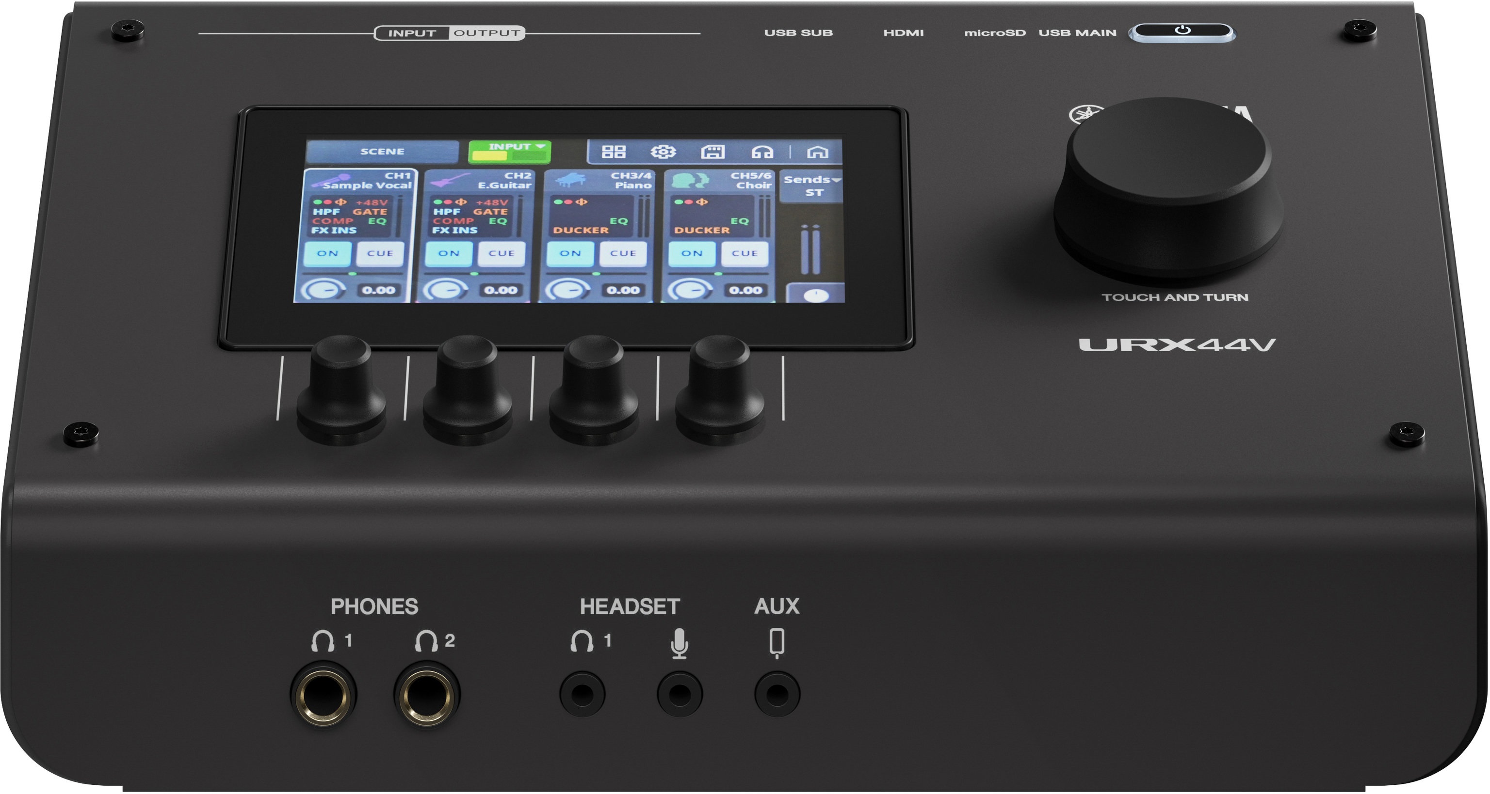Select the CH3/4 piano icon
Viewport: 1490px width, 794px height.
(x=571, y=180)
